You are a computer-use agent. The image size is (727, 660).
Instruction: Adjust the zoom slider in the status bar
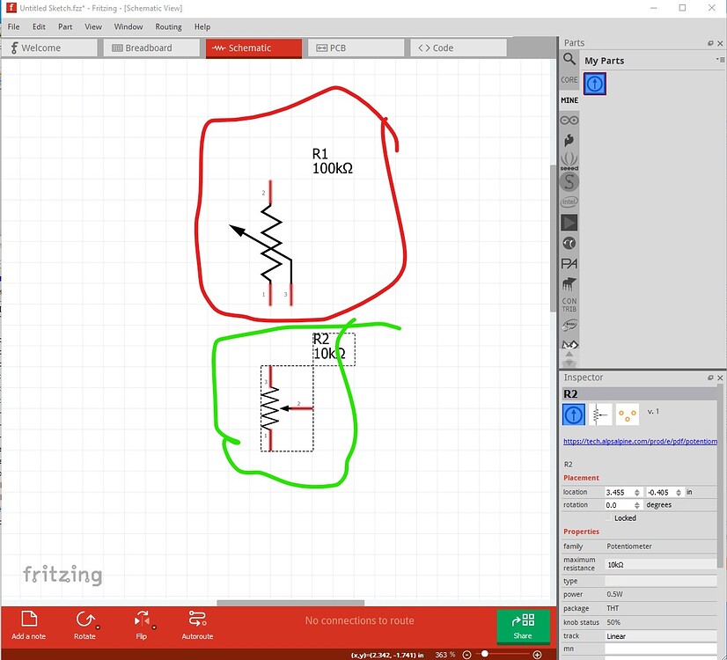484,654
